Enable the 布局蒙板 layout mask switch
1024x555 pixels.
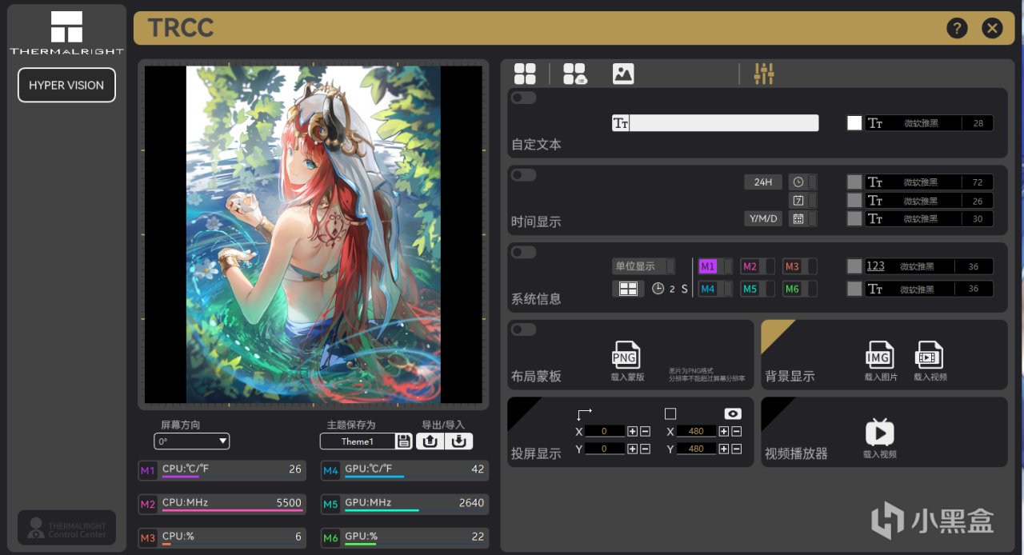pyautogui.click(x=524, y=329)
